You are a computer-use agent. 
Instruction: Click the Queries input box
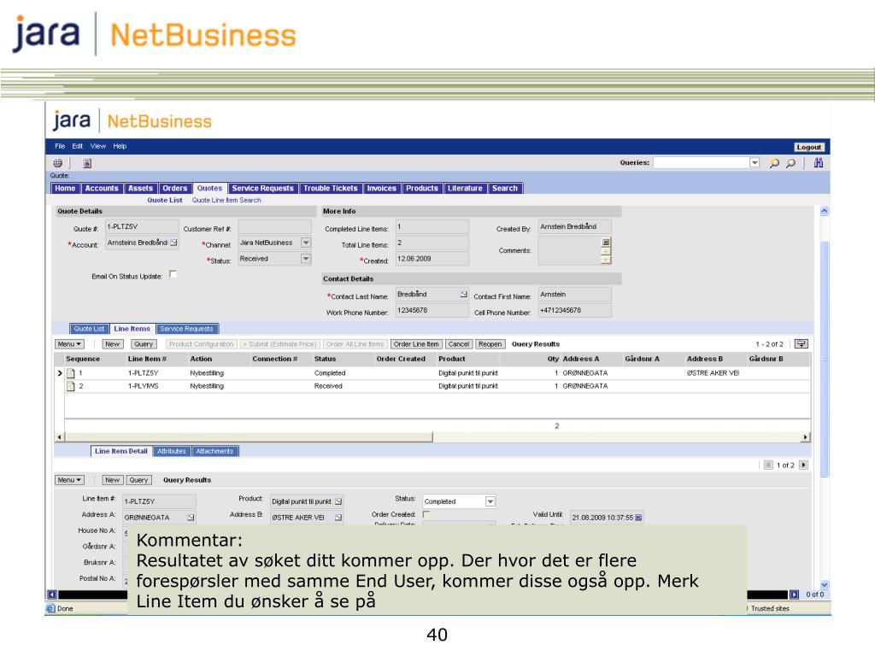tap(701, 162)
